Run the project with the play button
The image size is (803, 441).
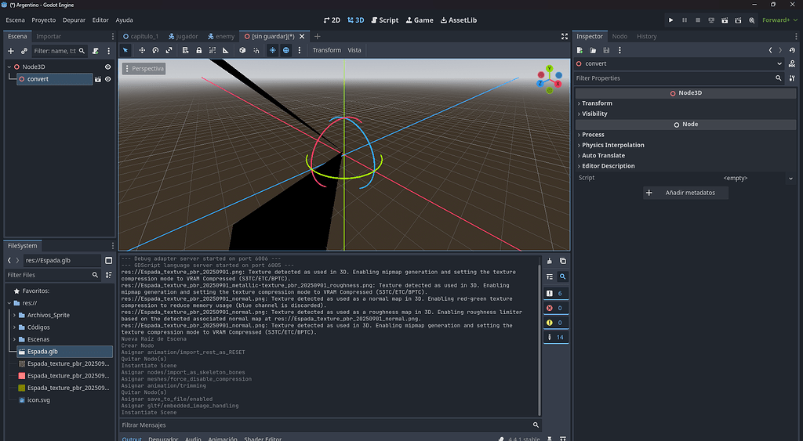click(x=671, y=20)
